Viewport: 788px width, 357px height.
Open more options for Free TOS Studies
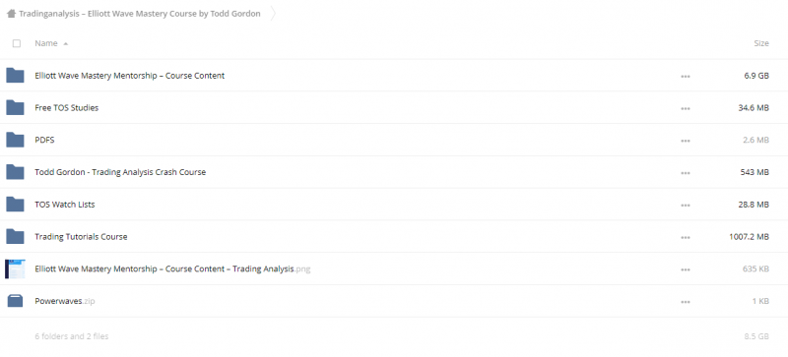pyautogui.click(x=685, y=108)
